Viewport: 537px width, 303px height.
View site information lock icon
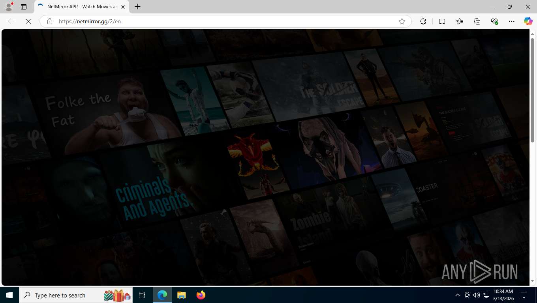[50, 21]
